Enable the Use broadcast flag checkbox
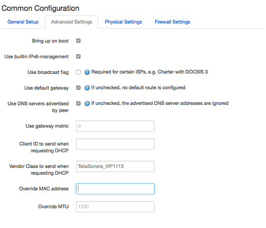The image size is (266, 228). [78, 72]
